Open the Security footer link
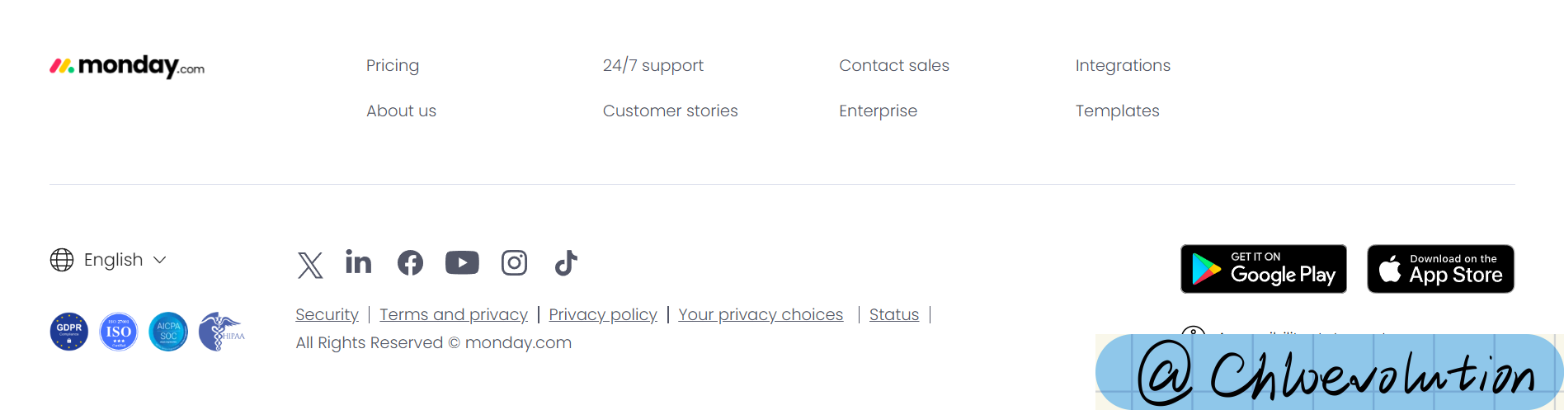Viewport: 1564px width, 410px height. tap(327, 314)
